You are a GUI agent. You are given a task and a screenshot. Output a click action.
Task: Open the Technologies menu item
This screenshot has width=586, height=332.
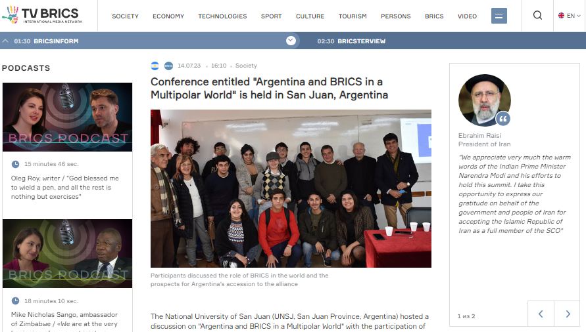point(222,16)
